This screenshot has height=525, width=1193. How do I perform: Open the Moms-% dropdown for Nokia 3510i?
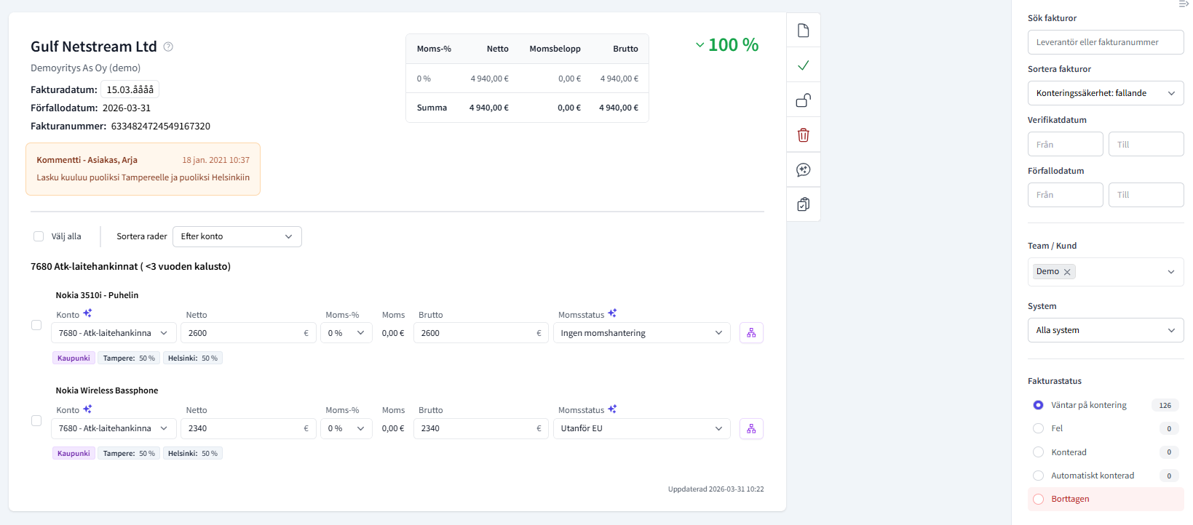346,333
